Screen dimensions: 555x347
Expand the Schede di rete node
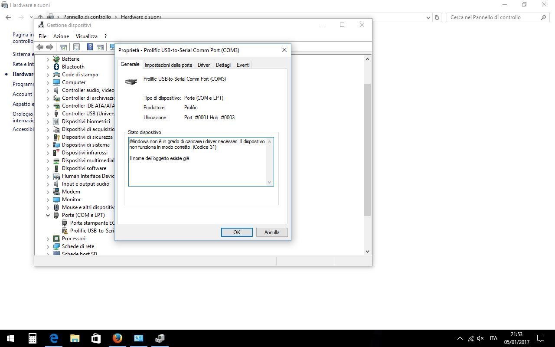pos(48,246)
